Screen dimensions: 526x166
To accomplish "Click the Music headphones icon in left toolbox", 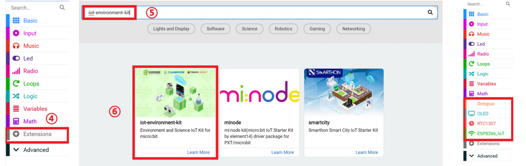I will (x=16, y=46).
